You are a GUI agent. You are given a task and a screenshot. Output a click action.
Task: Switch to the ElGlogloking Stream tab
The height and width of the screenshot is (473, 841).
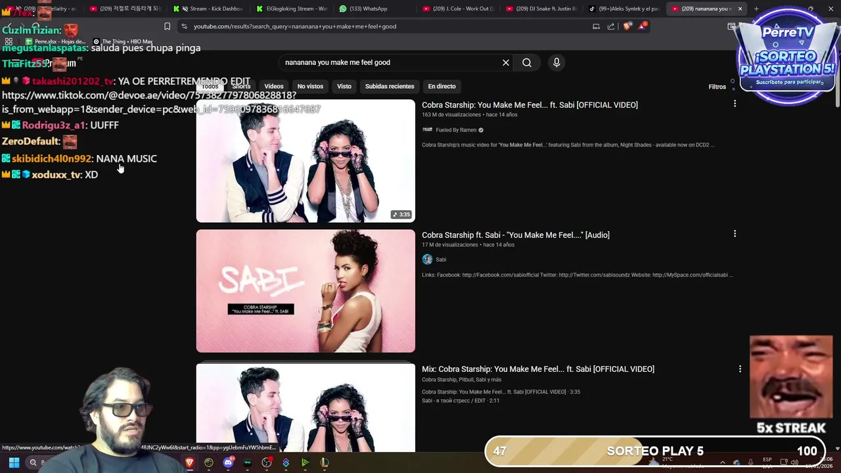coord(292,9)
